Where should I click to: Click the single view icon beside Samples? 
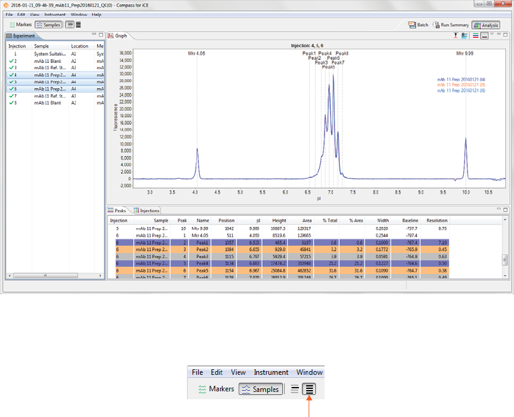coord(70,24)
